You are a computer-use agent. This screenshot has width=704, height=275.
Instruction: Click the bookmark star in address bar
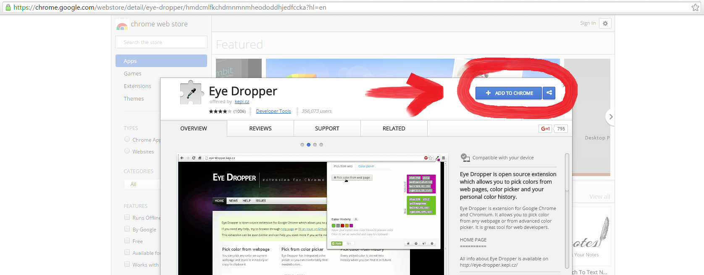[695, 8]
